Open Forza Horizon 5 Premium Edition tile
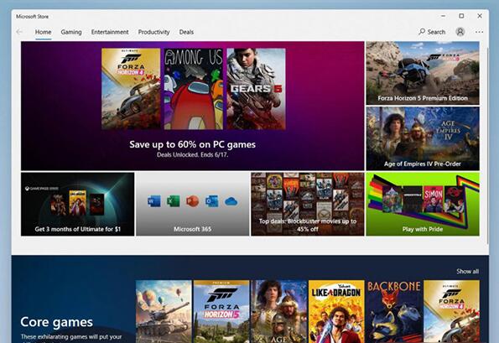The image size is (499, 343). click(423, 73)
